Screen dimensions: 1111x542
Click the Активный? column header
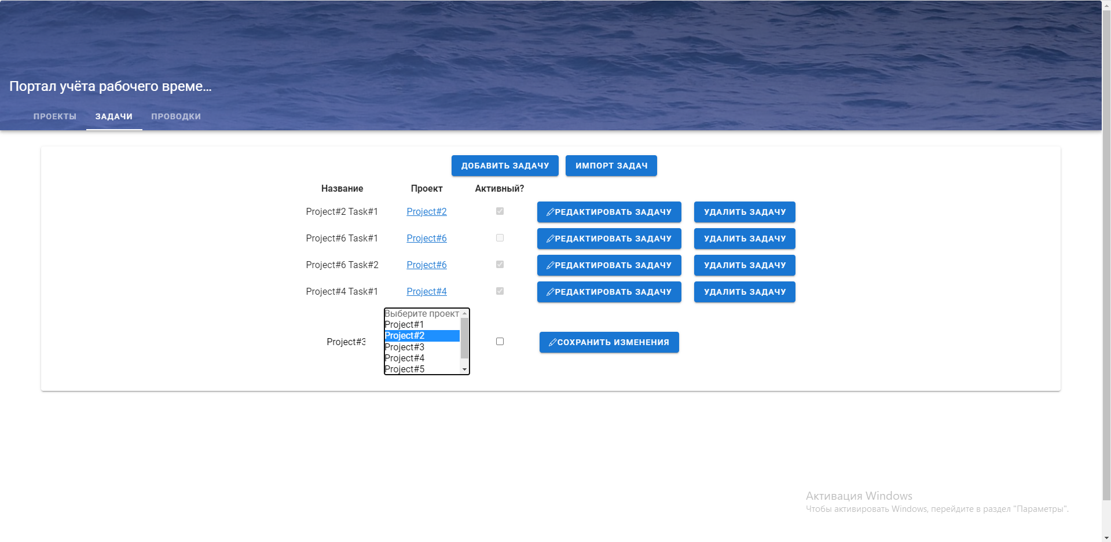coord(500,189)
